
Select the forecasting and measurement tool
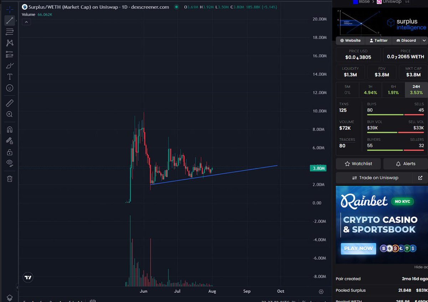point(10,54)
